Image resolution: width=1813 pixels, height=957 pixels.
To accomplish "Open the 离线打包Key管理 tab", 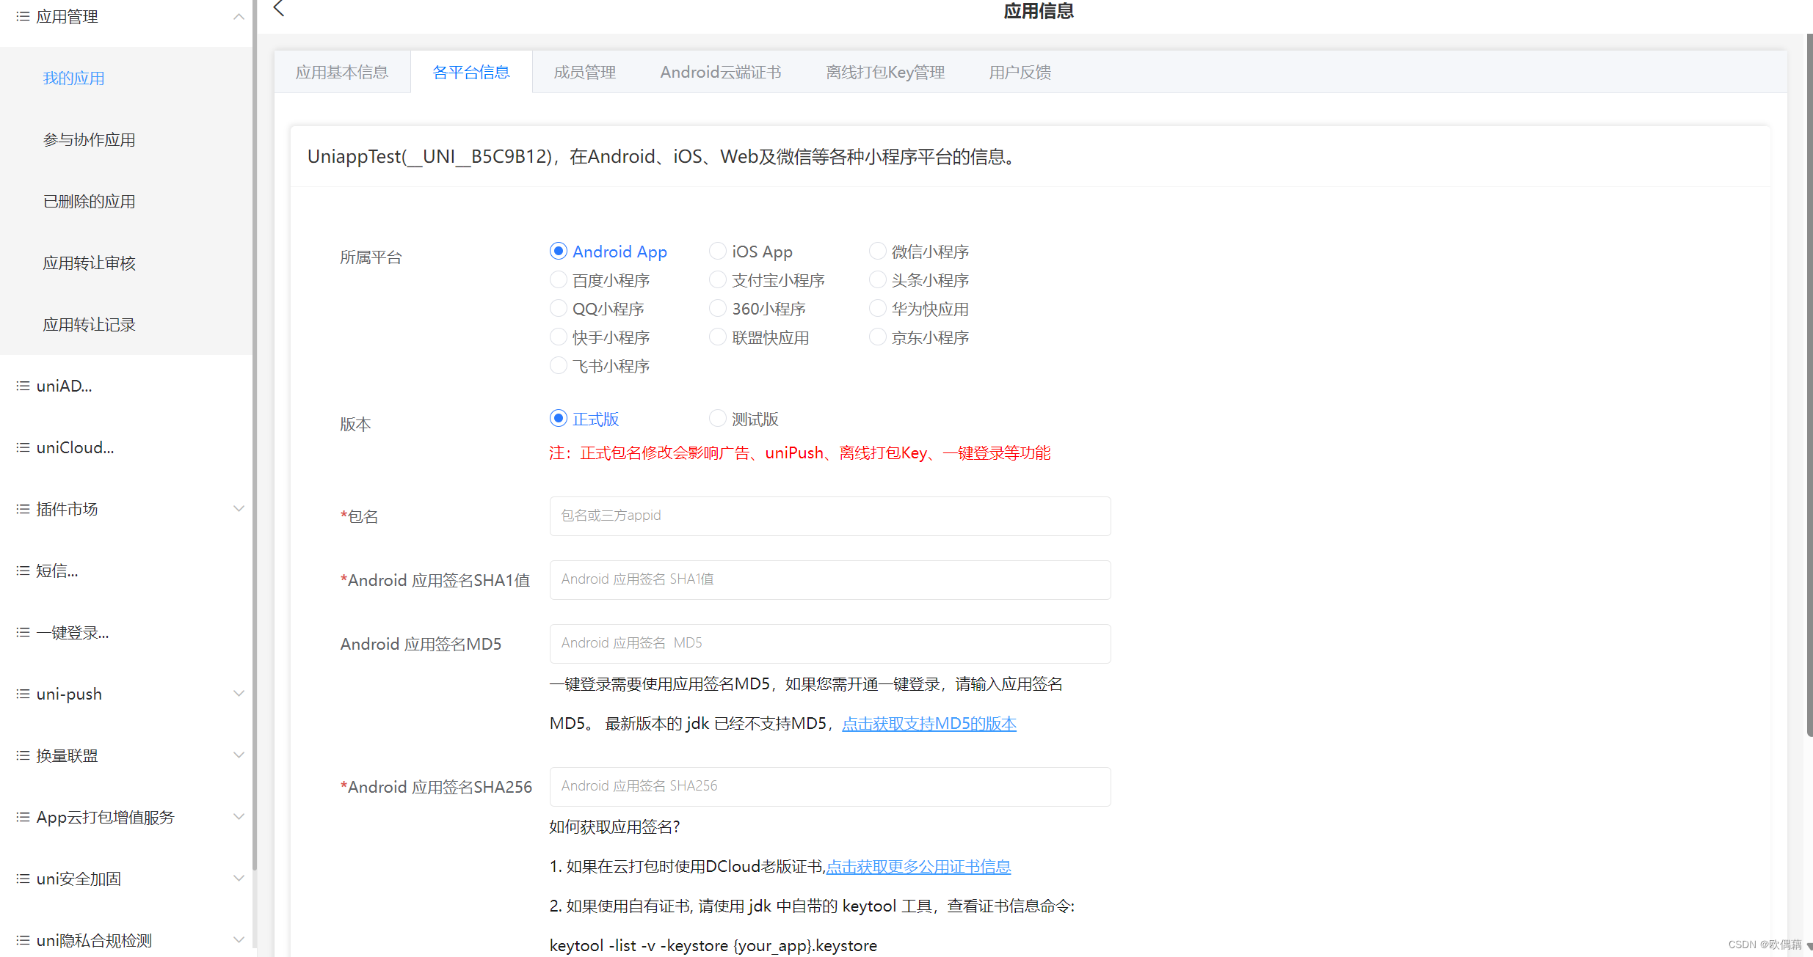I will (885, 72).
